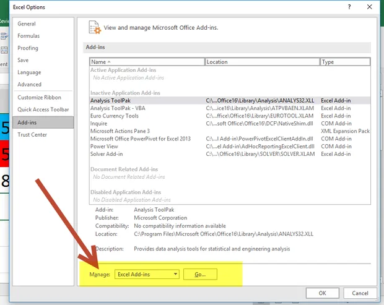Image resolution: width=384 pixels, height=305 pixels.
Task: Select Euro Currency Tools add-in
Action: (x=230, y=116)
